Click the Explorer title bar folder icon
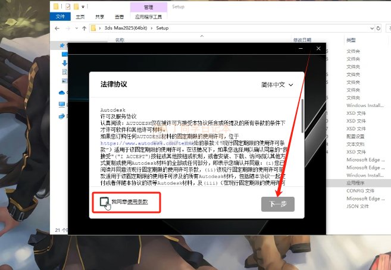This screenshot has height=270, width=391. point(56,6)
